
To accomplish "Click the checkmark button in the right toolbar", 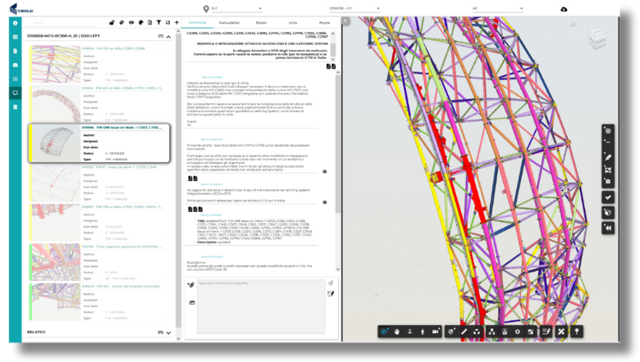I will point(608,197).
